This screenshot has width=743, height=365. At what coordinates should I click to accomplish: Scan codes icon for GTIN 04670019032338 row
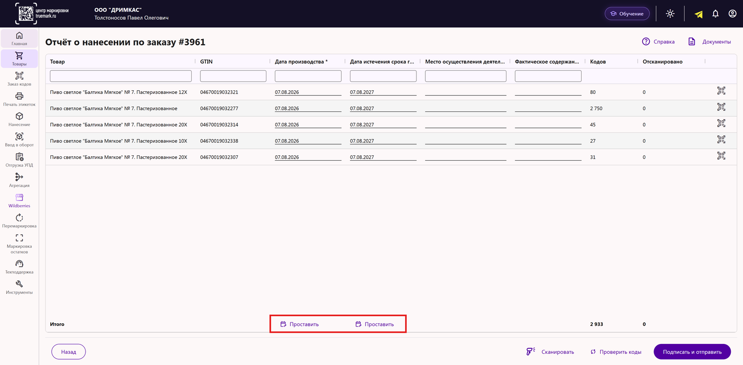tap(721, 139)
